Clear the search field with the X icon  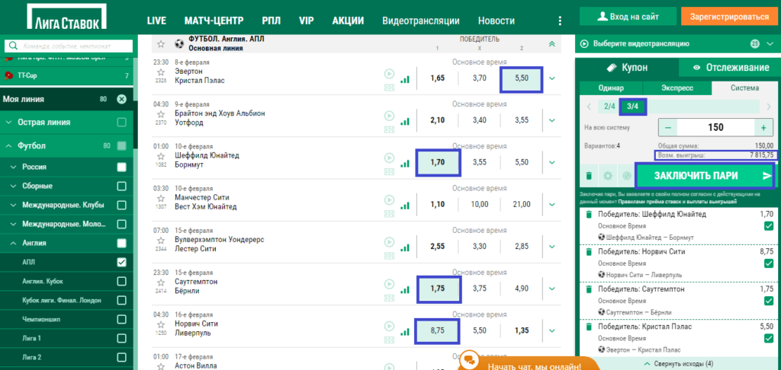(x=121, y=99)
